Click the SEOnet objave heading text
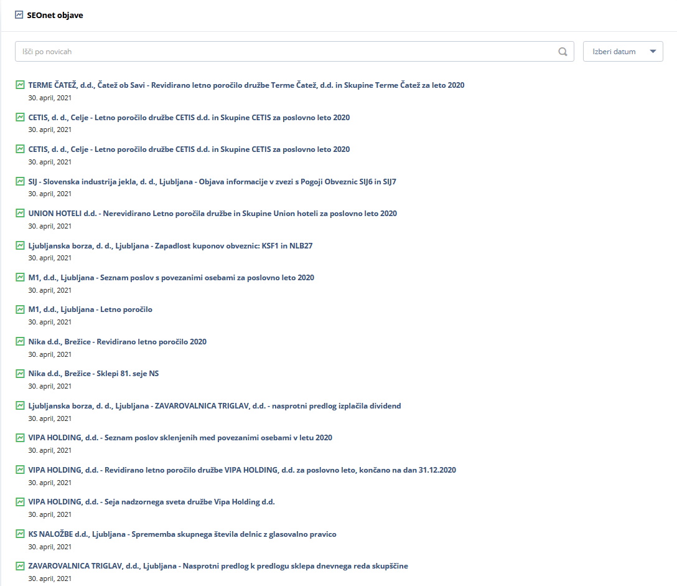 tap(55, 15)
